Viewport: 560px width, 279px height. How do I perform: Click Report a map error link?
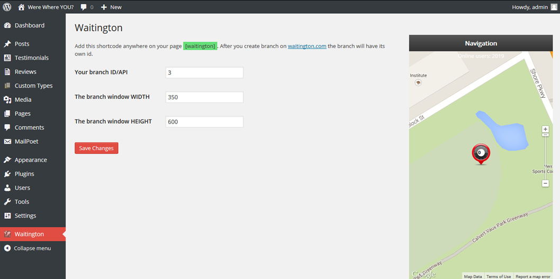tap(533, 276)
